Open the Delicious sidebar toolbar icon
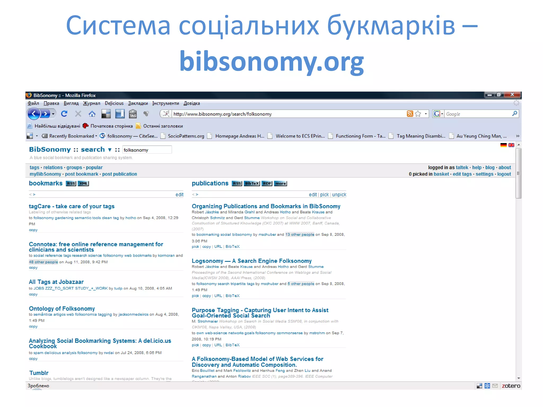 pyautogui.click(x=120, y=114)
